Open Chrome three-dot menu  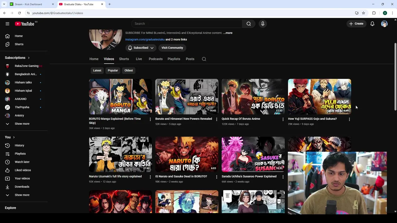(393, 13)
